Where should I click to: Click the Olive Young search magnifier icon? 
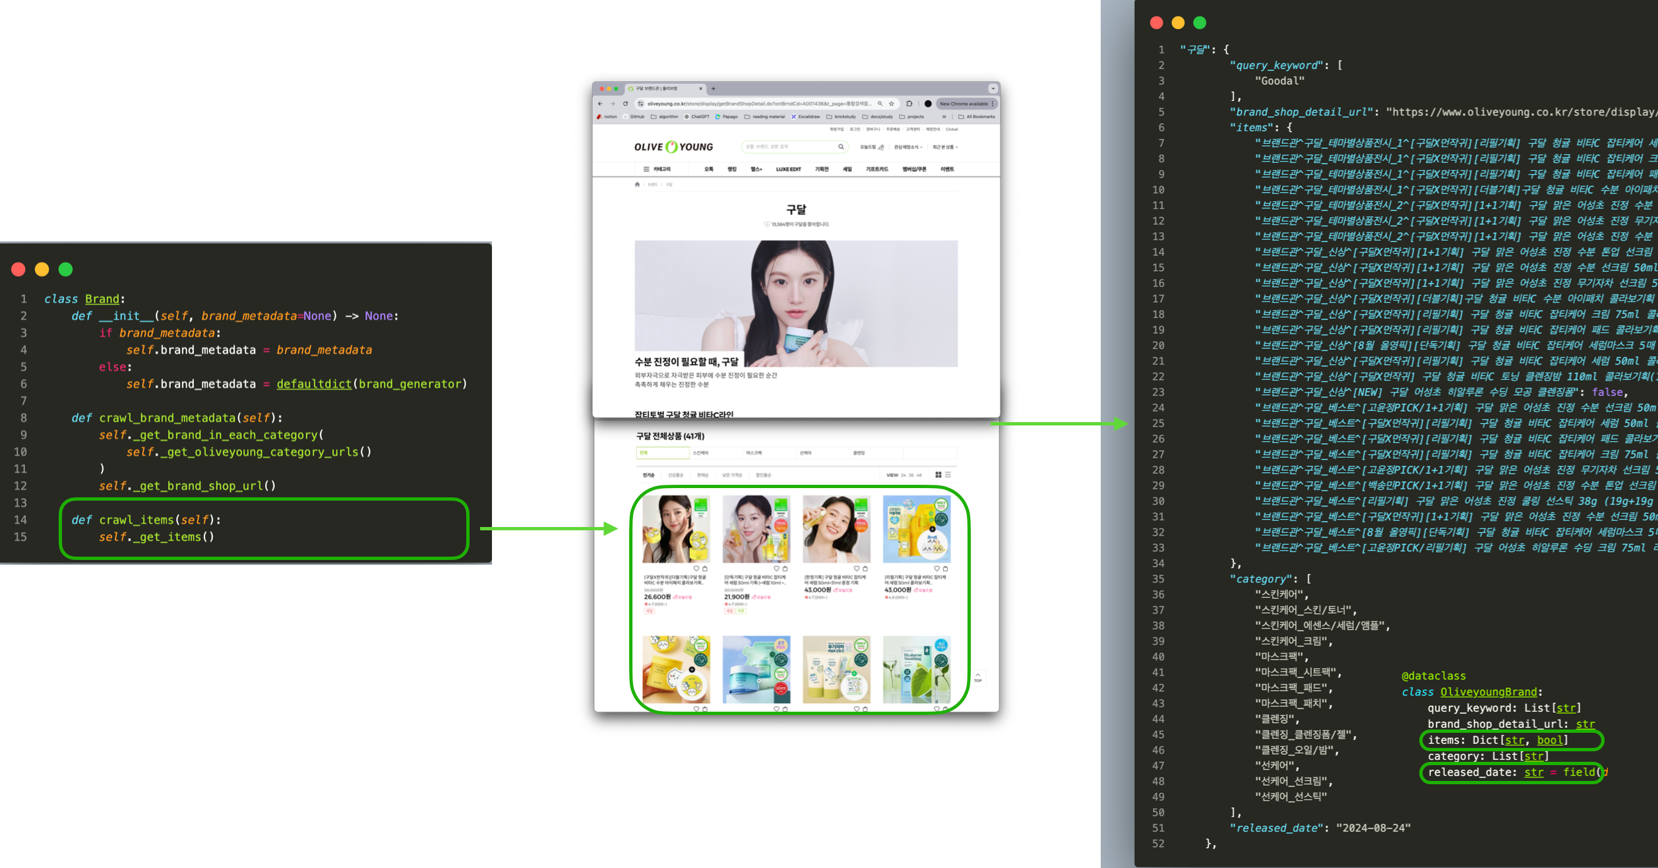[x=841, y=147]
